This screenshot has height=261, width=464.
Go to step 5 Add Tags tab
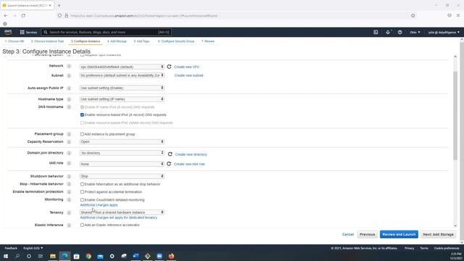pos(141,41)
